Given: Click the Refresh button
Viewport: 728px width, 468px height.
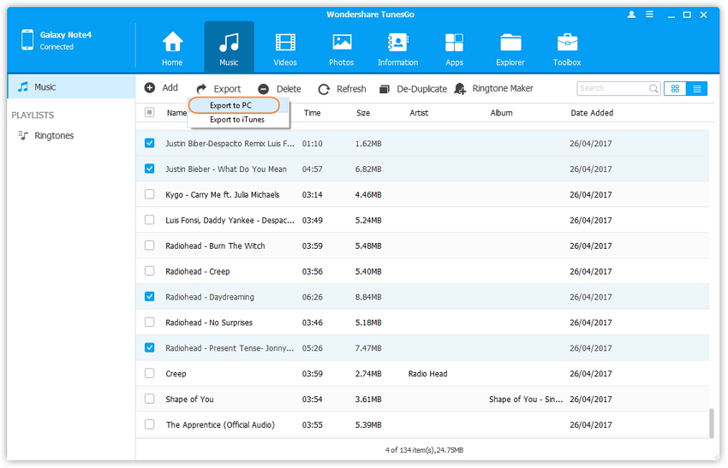Looking at the screenshot, I should 342,89.
